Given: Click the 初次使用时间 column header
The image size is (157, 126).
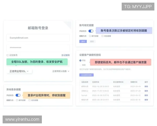Looking at the screenshot, I should [x=118, y=82].
